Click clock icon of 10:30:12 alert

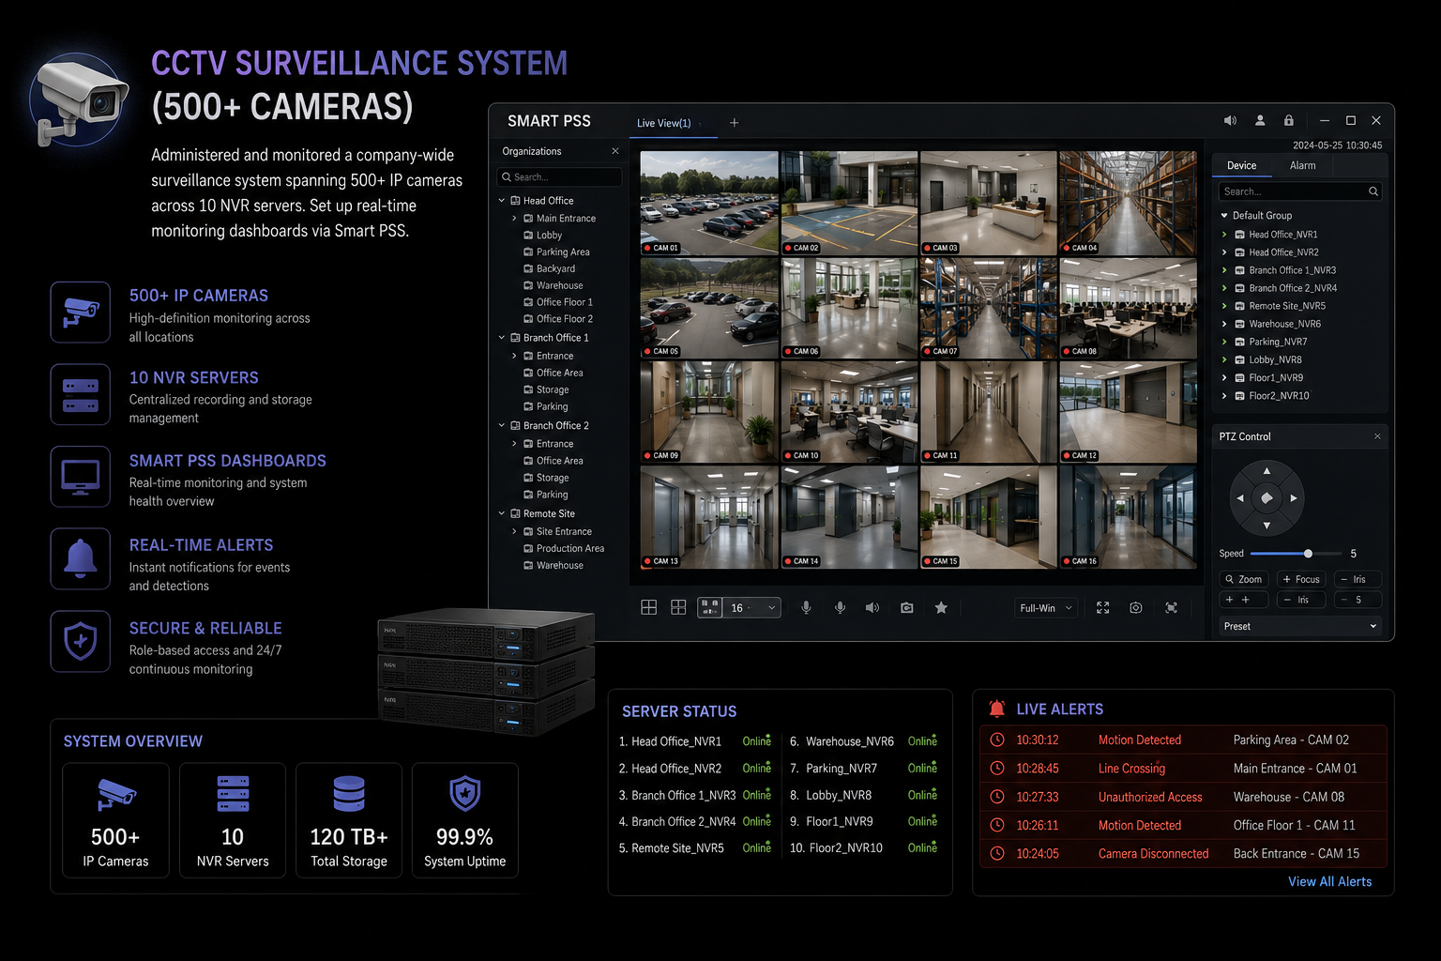[x=997, y=740]
